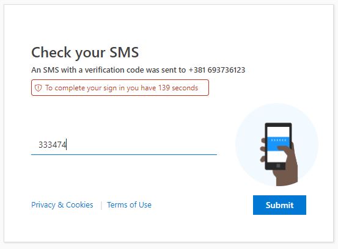Click the Submit button

(x=279, y=205)
